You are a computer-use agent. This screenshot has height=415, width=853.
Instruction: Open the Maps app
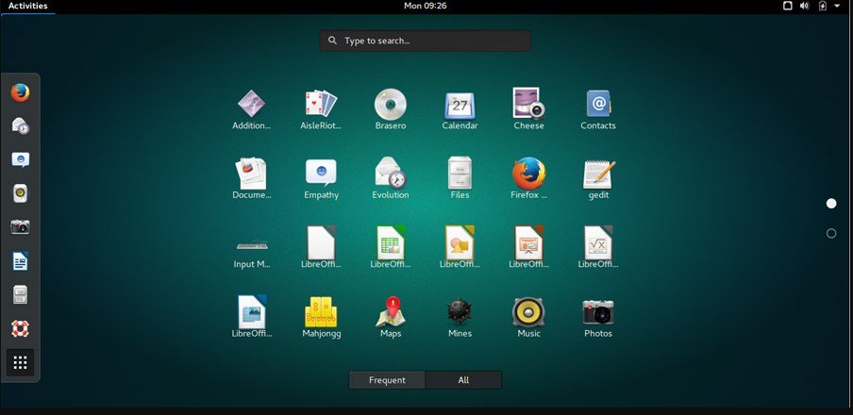[391, 317]
